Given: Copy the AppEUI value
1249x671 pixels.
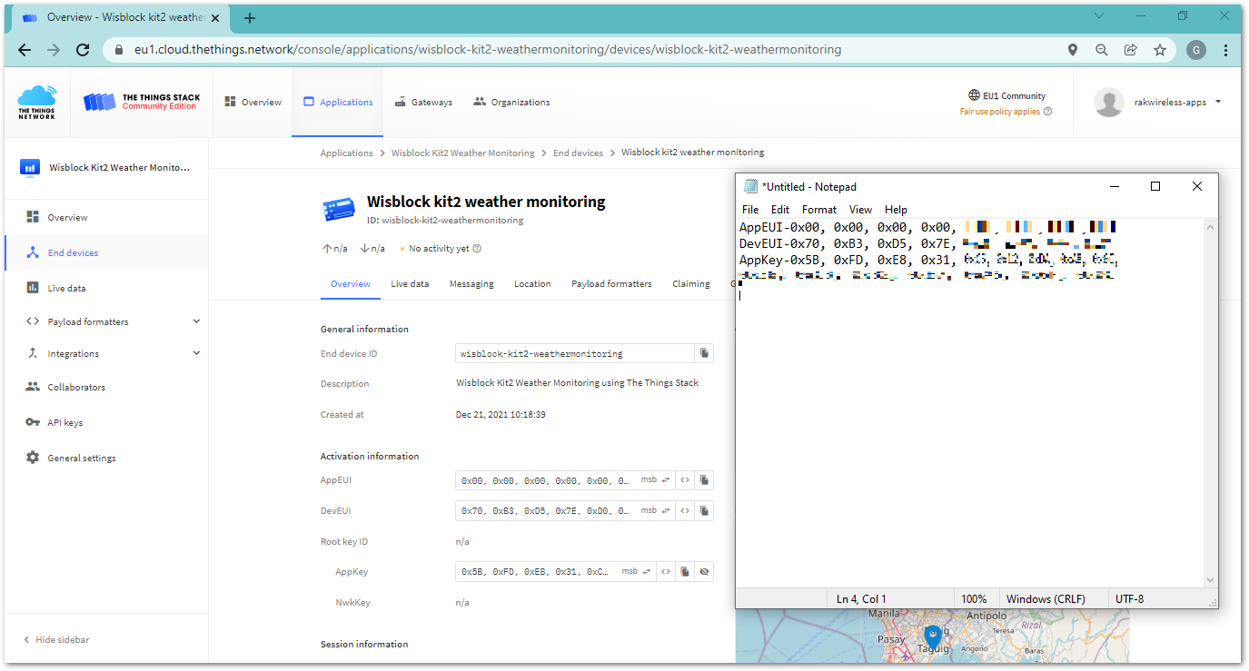Looking at the screenshot, I should (x=703, y=480).
